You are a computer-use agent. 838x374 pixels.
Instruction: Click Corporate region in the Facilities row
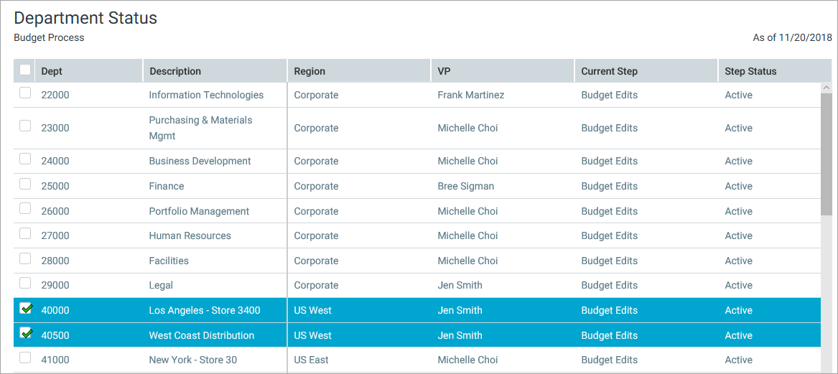pyautogui.click(x=317, y=261)
